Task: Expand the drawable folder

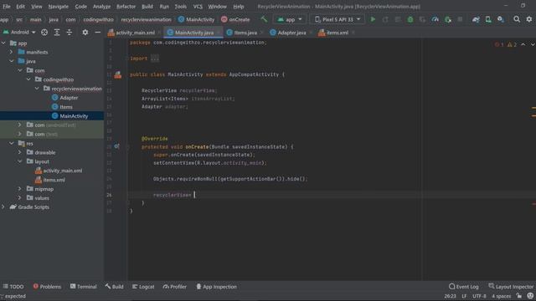Action: 19,152
